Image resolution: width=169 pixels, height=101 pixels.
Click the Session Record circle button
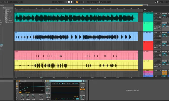coord(83,2)
